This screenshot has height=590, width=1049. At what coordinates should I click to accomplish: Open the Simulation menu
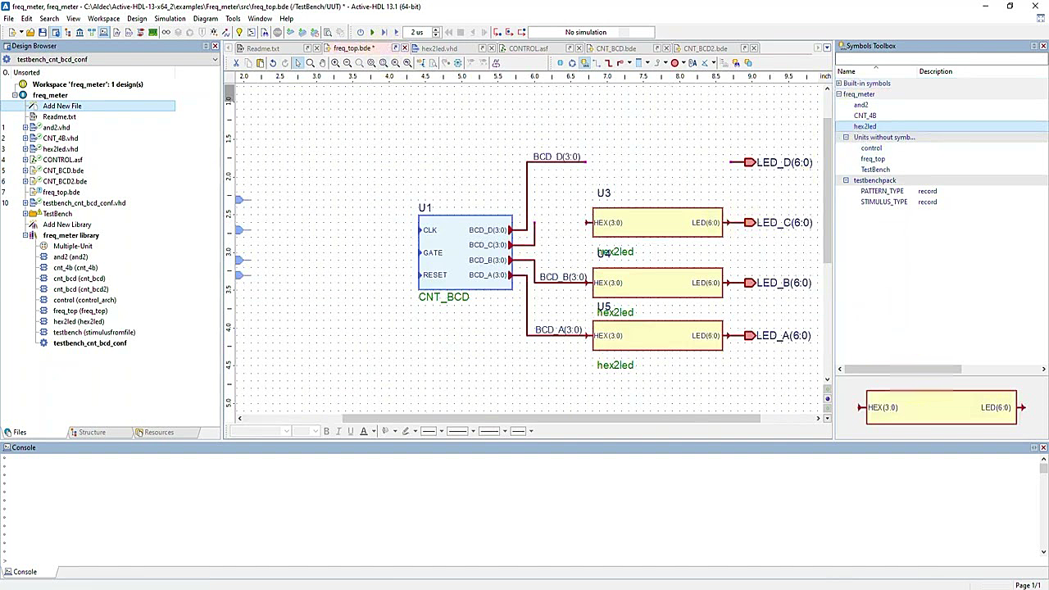pos(170,18)
